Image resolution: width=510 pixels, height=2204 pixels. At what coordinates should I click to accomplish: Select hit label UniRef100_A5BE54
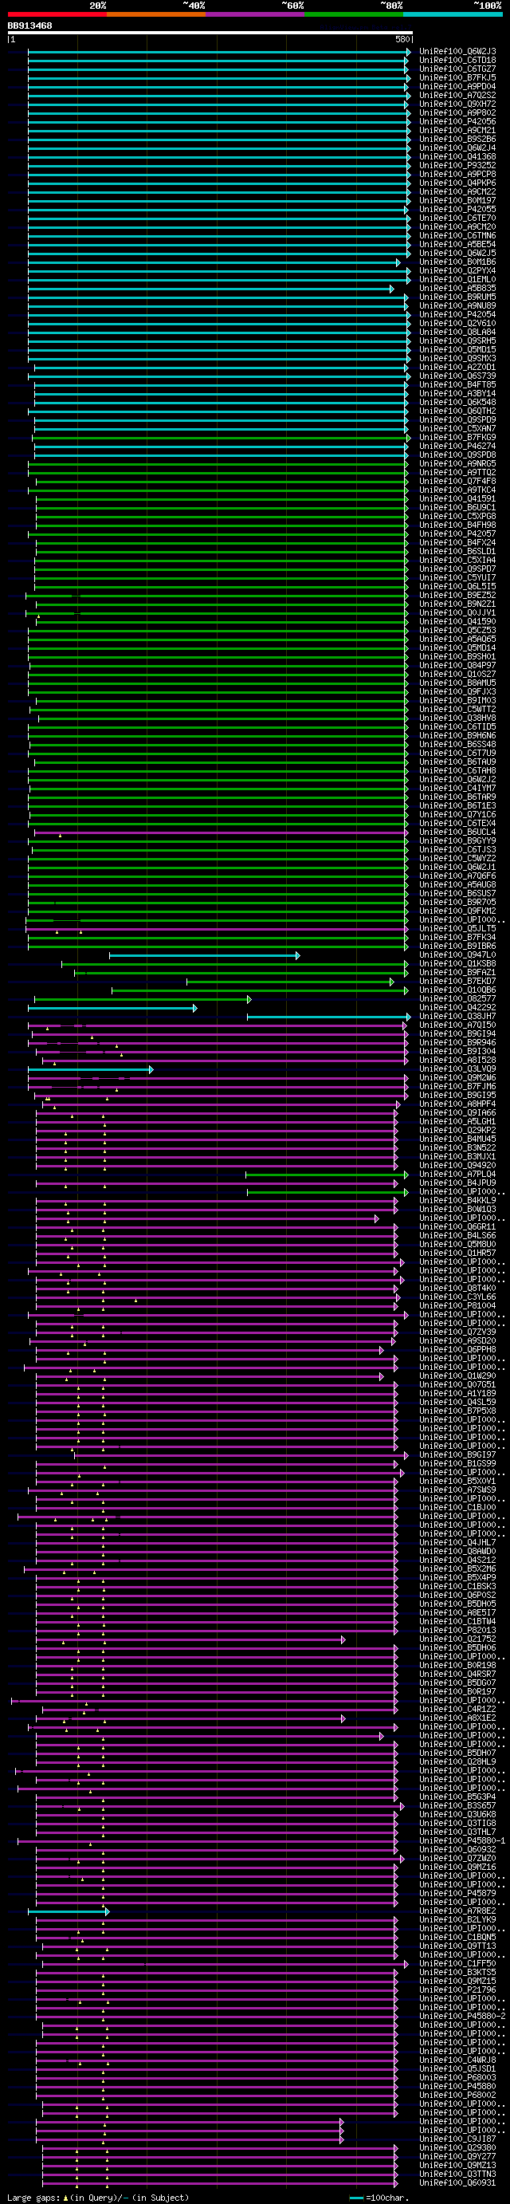tap(457, 245)
